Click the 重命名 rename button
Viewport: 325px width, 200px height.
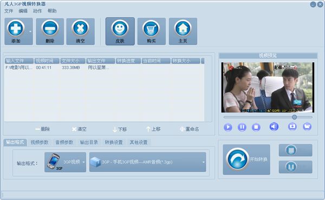pos(189,129)
